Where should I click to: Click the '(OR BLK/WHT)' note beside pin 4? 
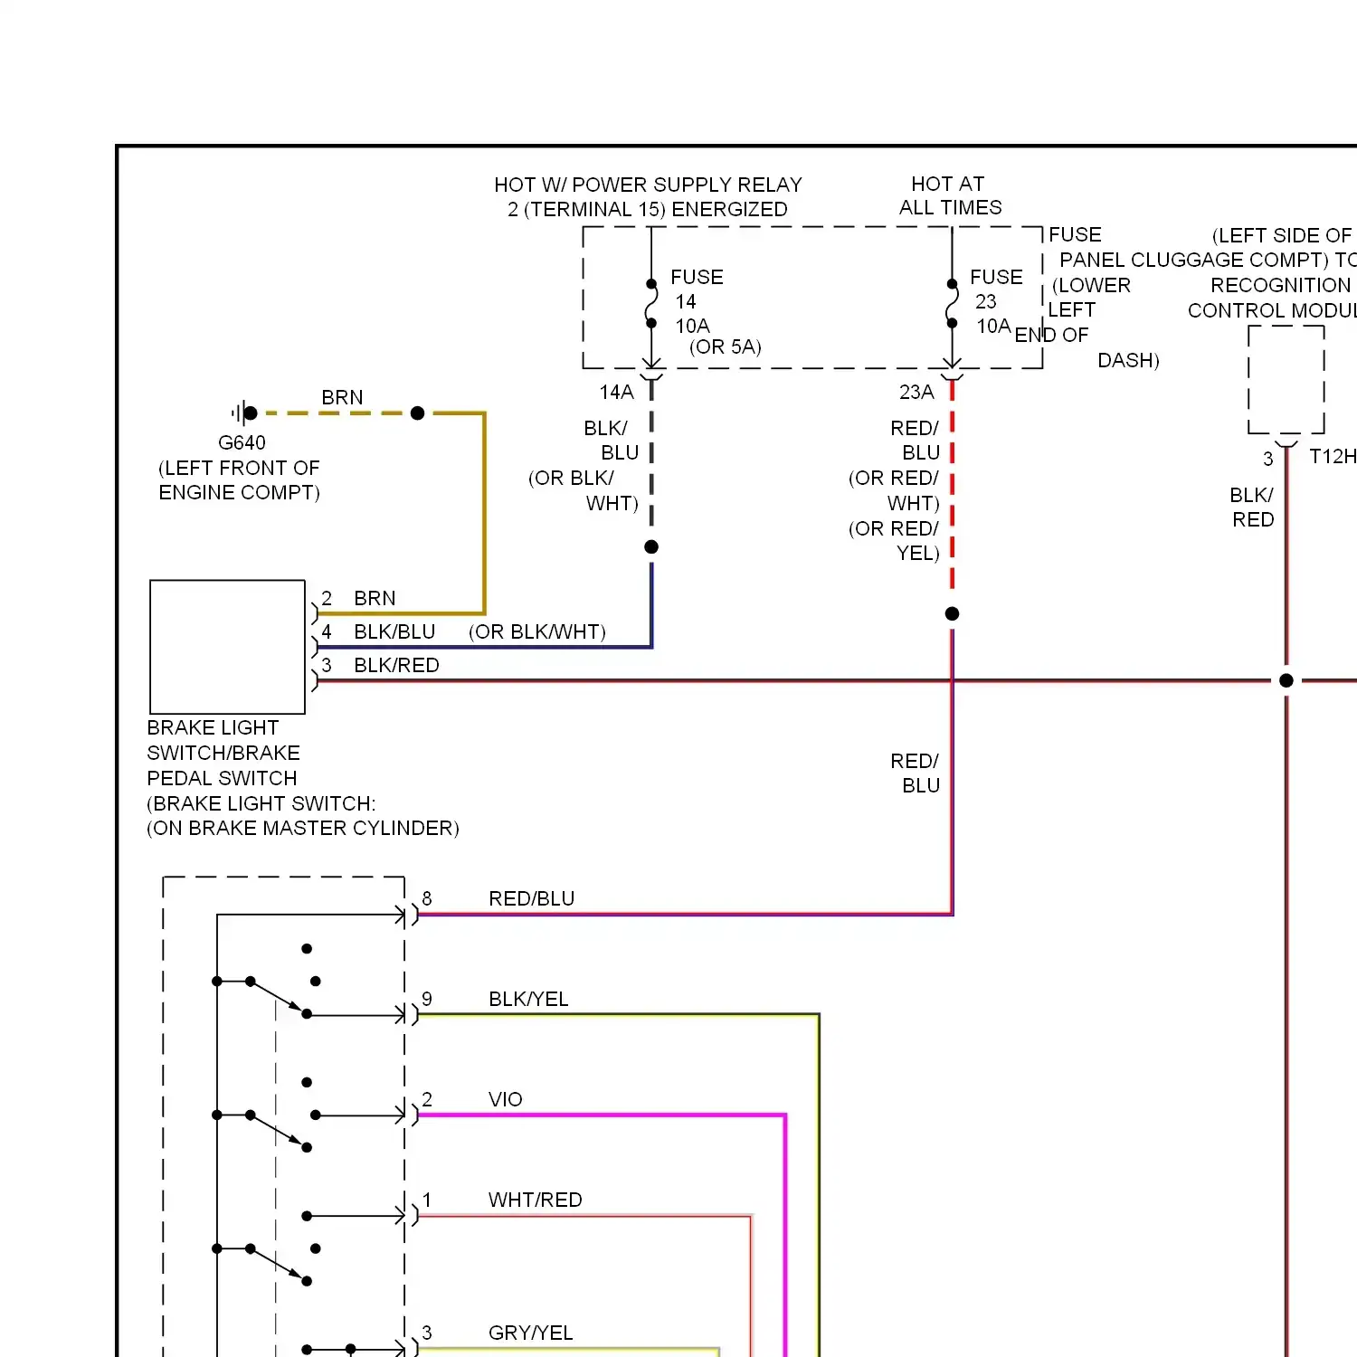537,631
